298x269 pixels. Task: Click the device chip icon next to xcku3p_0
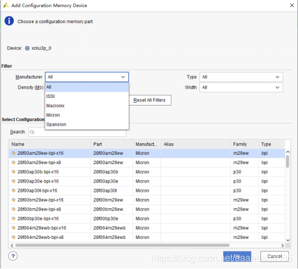[27, 48]
